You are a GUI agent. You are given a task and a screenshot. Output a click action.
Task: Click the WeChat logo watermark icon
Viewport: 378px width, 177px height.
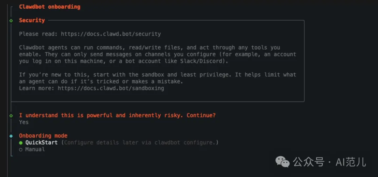tap(282, 161)
